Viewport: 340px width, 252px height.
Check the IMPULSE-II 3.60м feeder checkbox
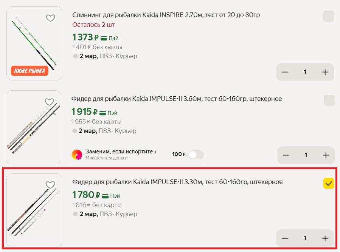coord(330,100)
